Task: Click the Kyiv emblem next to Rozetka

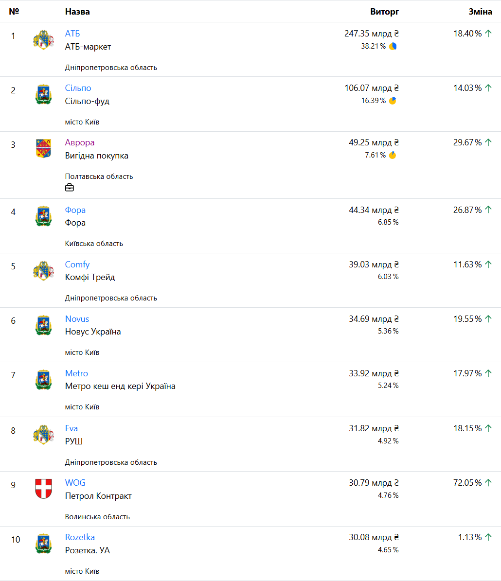Action: [43, 544]
